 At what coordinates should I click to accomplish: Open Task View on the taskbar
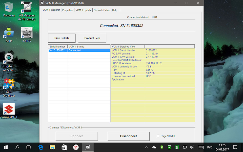[x=28, y=147]
